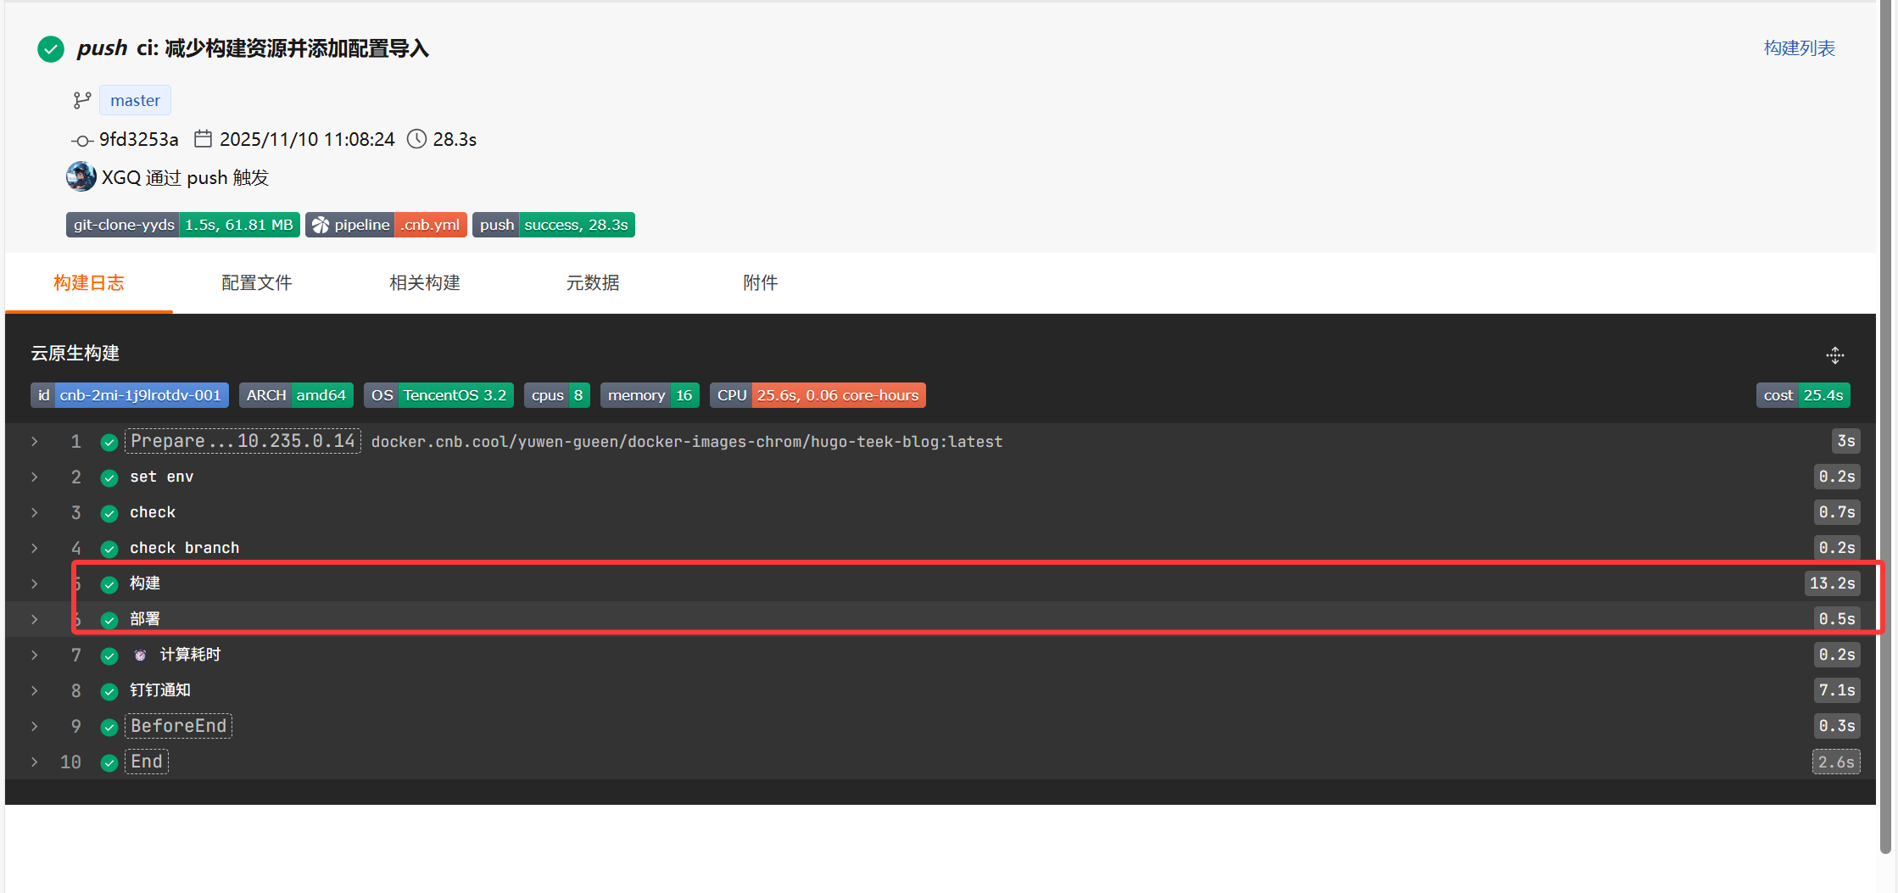The image size is (1898, 893).
Task: Click the calendar icon beside build date
Action: [x=203, y=138]
